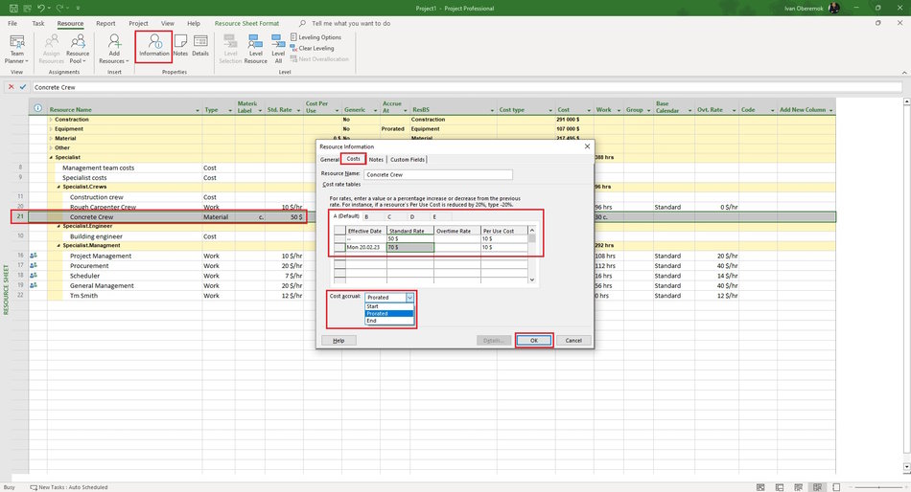Select cost rate table B tab
Screen dimensions: 911x492
click(x=366, y=216)
